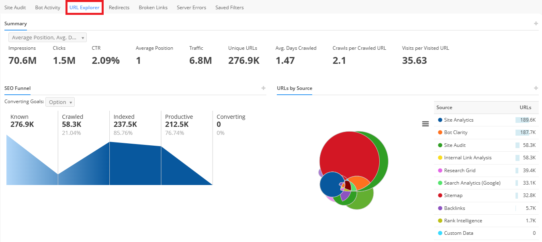Screen dimensions: 542x242
Task: Click the Crawled 58.3K funnel stage
Action: (x=73, y=120)
